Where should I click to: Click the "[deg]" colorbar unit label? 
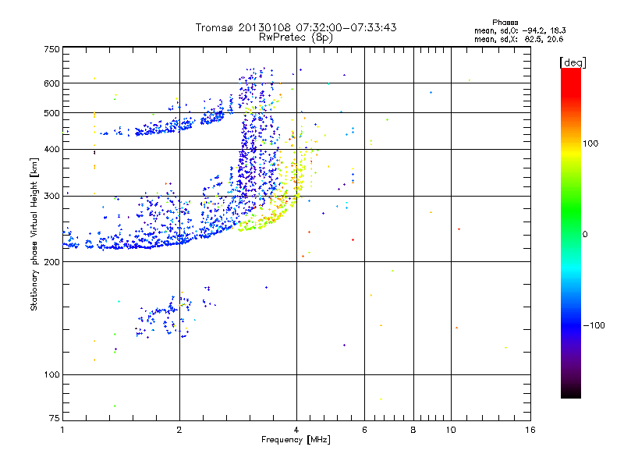[573, 62]
